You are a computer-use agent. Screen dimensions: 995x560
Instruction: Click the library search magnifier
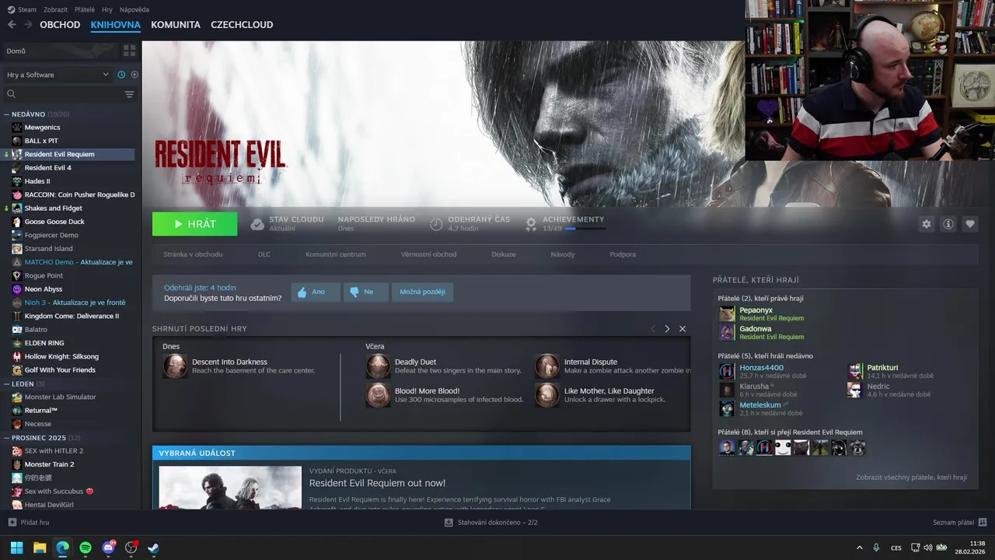point(11,94)
